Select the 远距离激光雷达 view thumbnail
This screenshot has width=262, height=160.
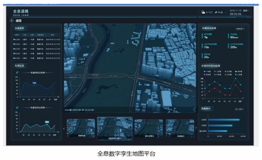coord(115,128)
